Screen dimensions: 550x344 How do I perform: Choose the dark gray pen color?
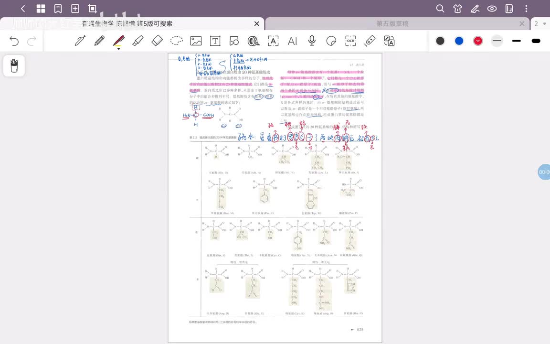[x=440, y=41]
